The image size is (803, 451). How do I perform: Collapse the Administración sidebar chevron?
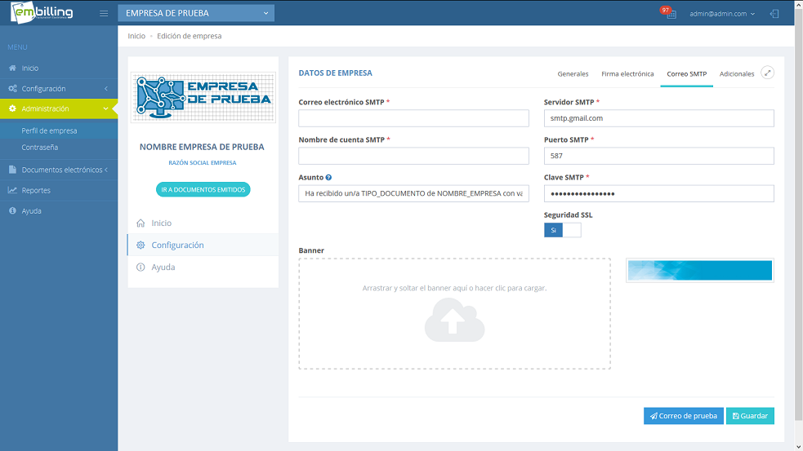(x=106, y=108)
